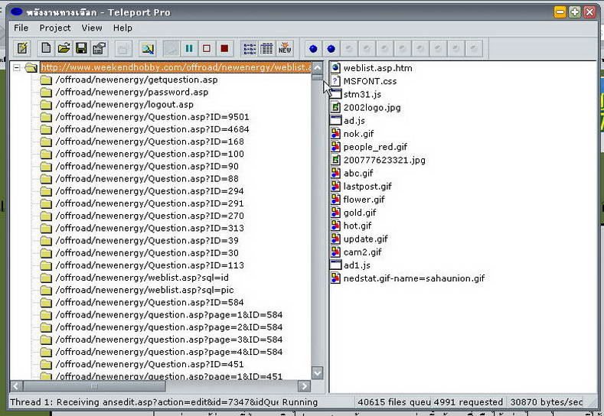The image size is (604, 416).
Task: Click the hollow square Stop button
Action: [x=207, y=49]
